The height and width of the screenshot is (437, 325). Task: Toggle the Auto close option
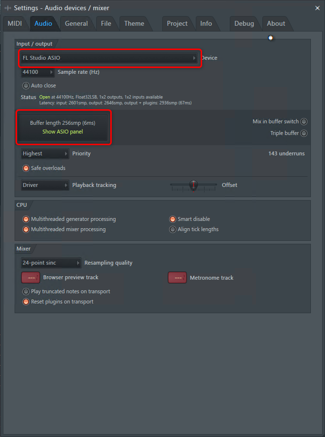26,85
